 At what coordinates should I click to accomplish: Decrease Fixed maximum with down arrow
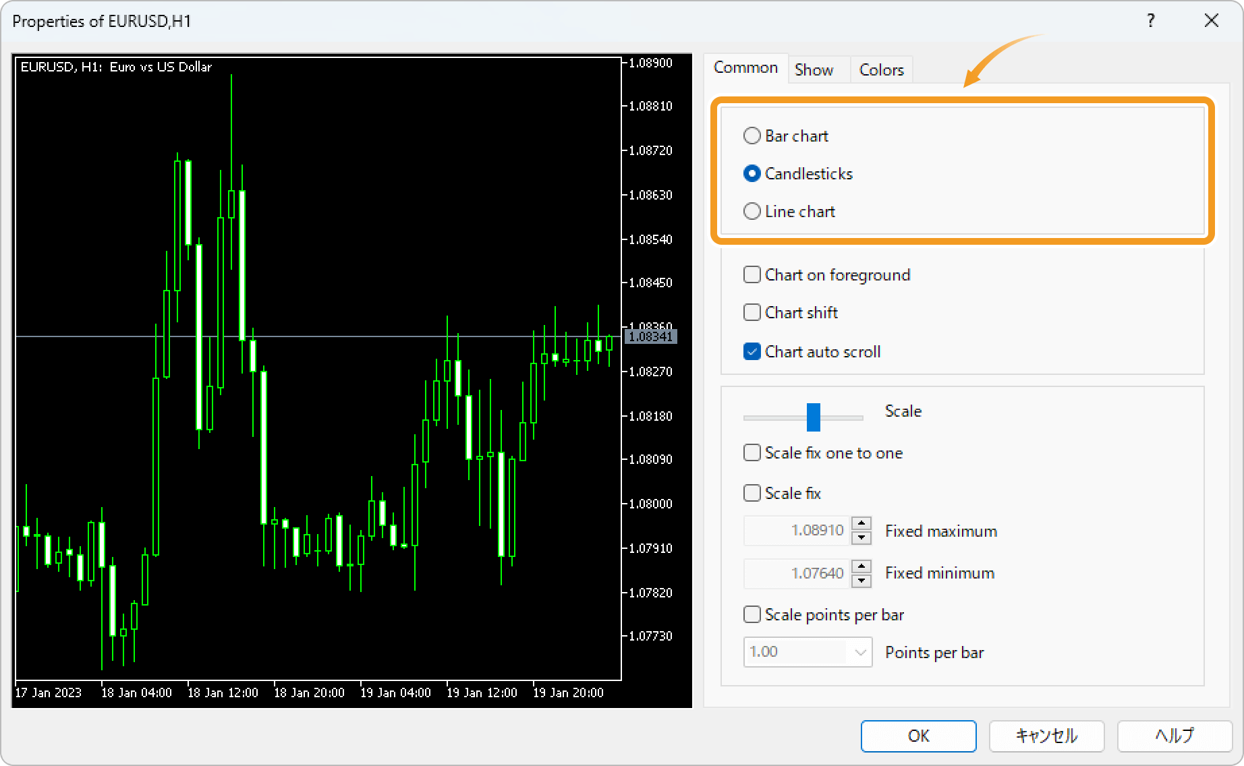click(x=861, y=537)
